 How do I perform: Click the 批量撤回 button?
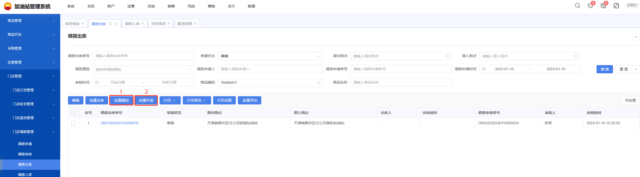click(122, 100)
